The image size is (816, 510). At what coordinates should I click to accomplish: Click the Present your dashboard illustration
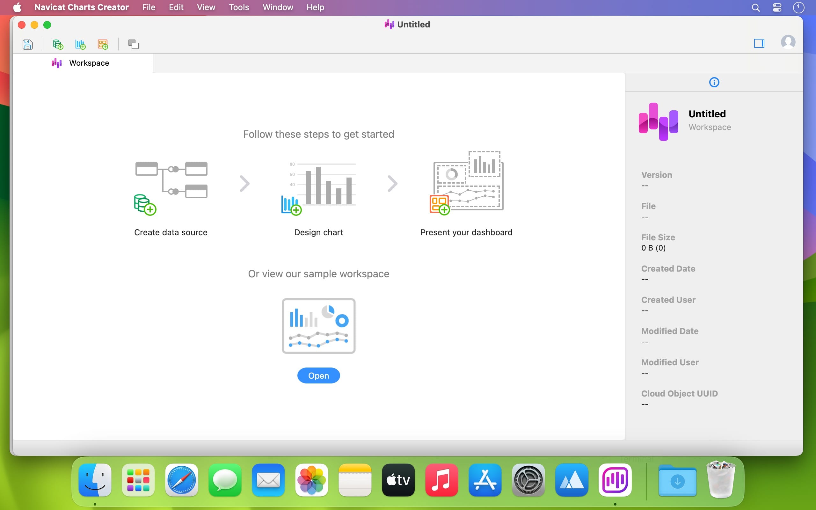click(466, 182)
